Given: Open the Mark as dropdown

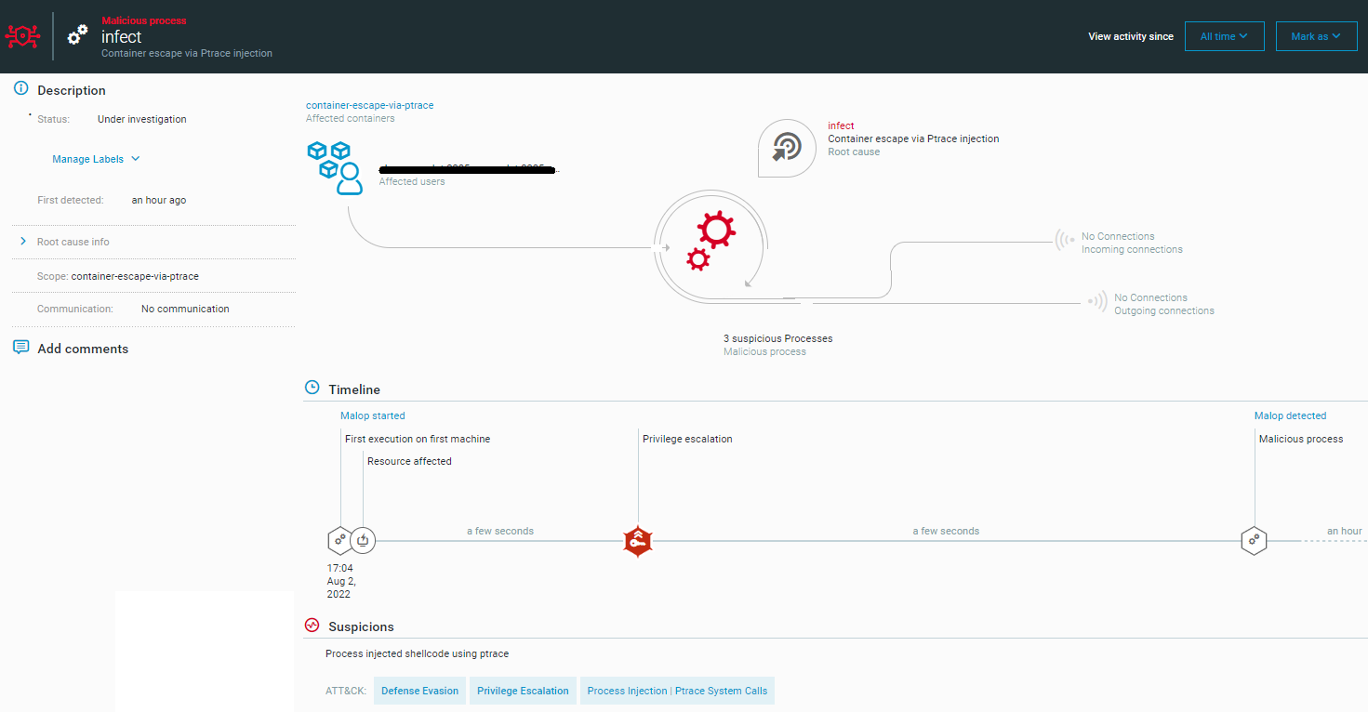Looking at the screenshot, I should (x=1316, y=35).
